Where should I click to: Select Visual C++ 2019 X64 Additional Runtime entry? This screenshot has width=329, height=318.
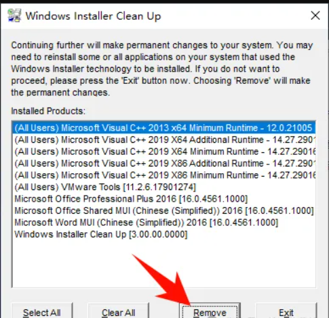tap(164, 140)
